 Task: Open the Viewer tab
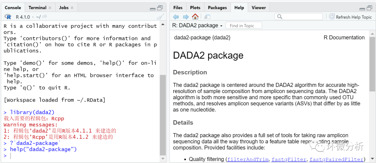(x=259, y=7)
